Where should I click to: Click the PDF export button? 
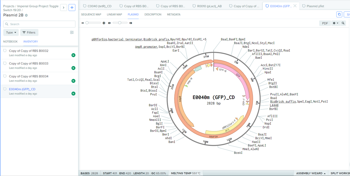pyautogui.click(x=325, y=23)
